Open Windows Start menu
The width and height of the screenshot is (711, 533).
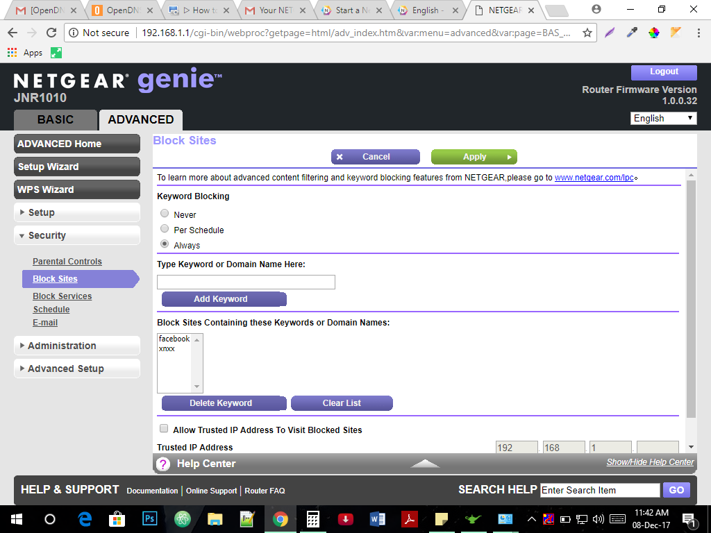pyautogui.click(x=17, y=519)
